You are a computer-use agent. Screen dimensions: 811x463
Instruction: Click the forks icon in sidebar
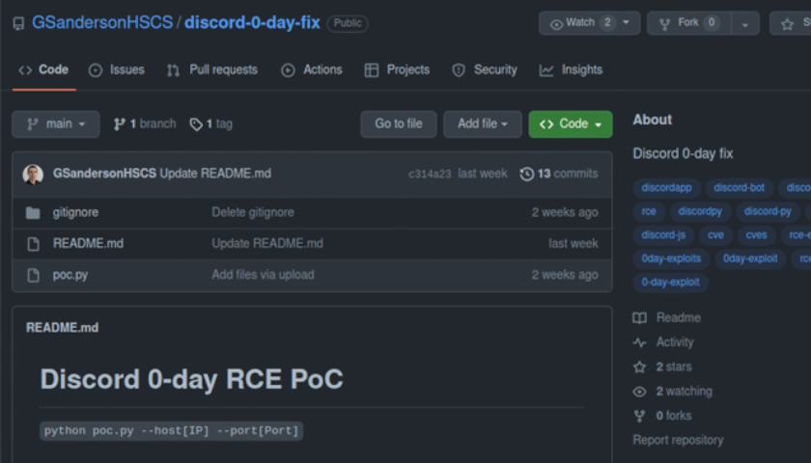[x=640, y=416]
